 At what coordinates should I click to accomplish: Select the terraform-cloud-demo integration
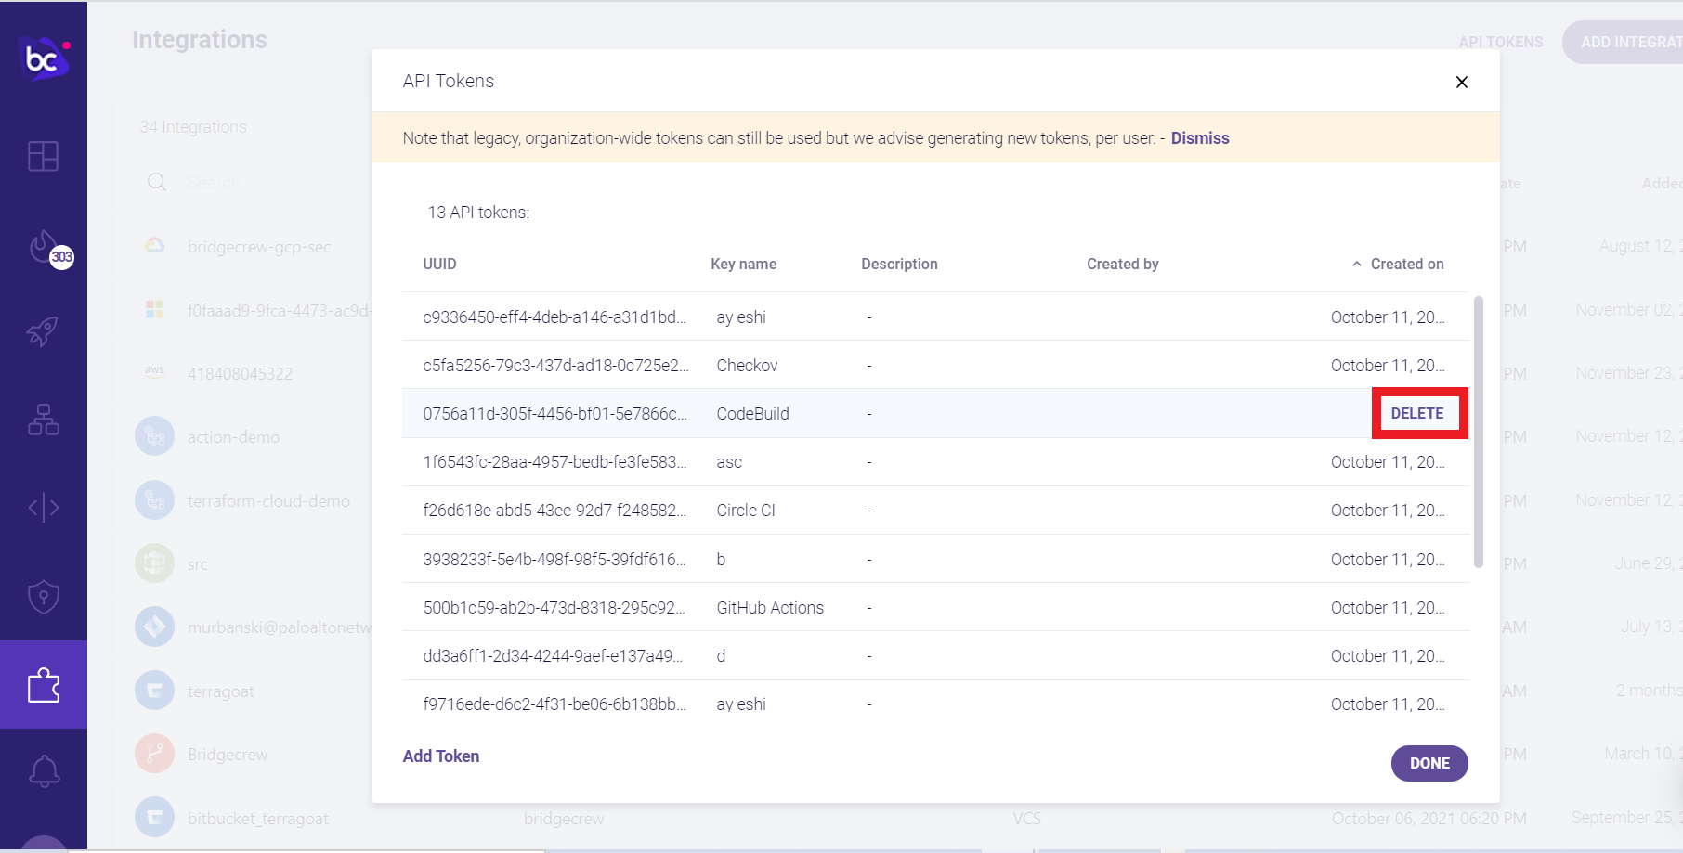(268, 501)
